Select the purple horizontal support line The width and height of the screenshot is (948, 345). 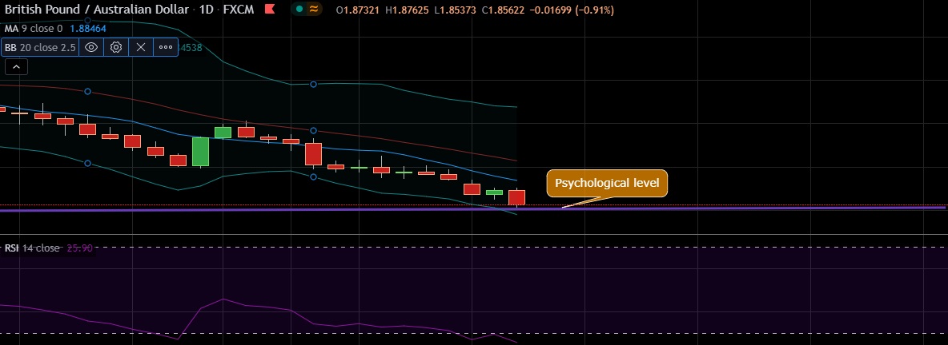click(473, 208)
